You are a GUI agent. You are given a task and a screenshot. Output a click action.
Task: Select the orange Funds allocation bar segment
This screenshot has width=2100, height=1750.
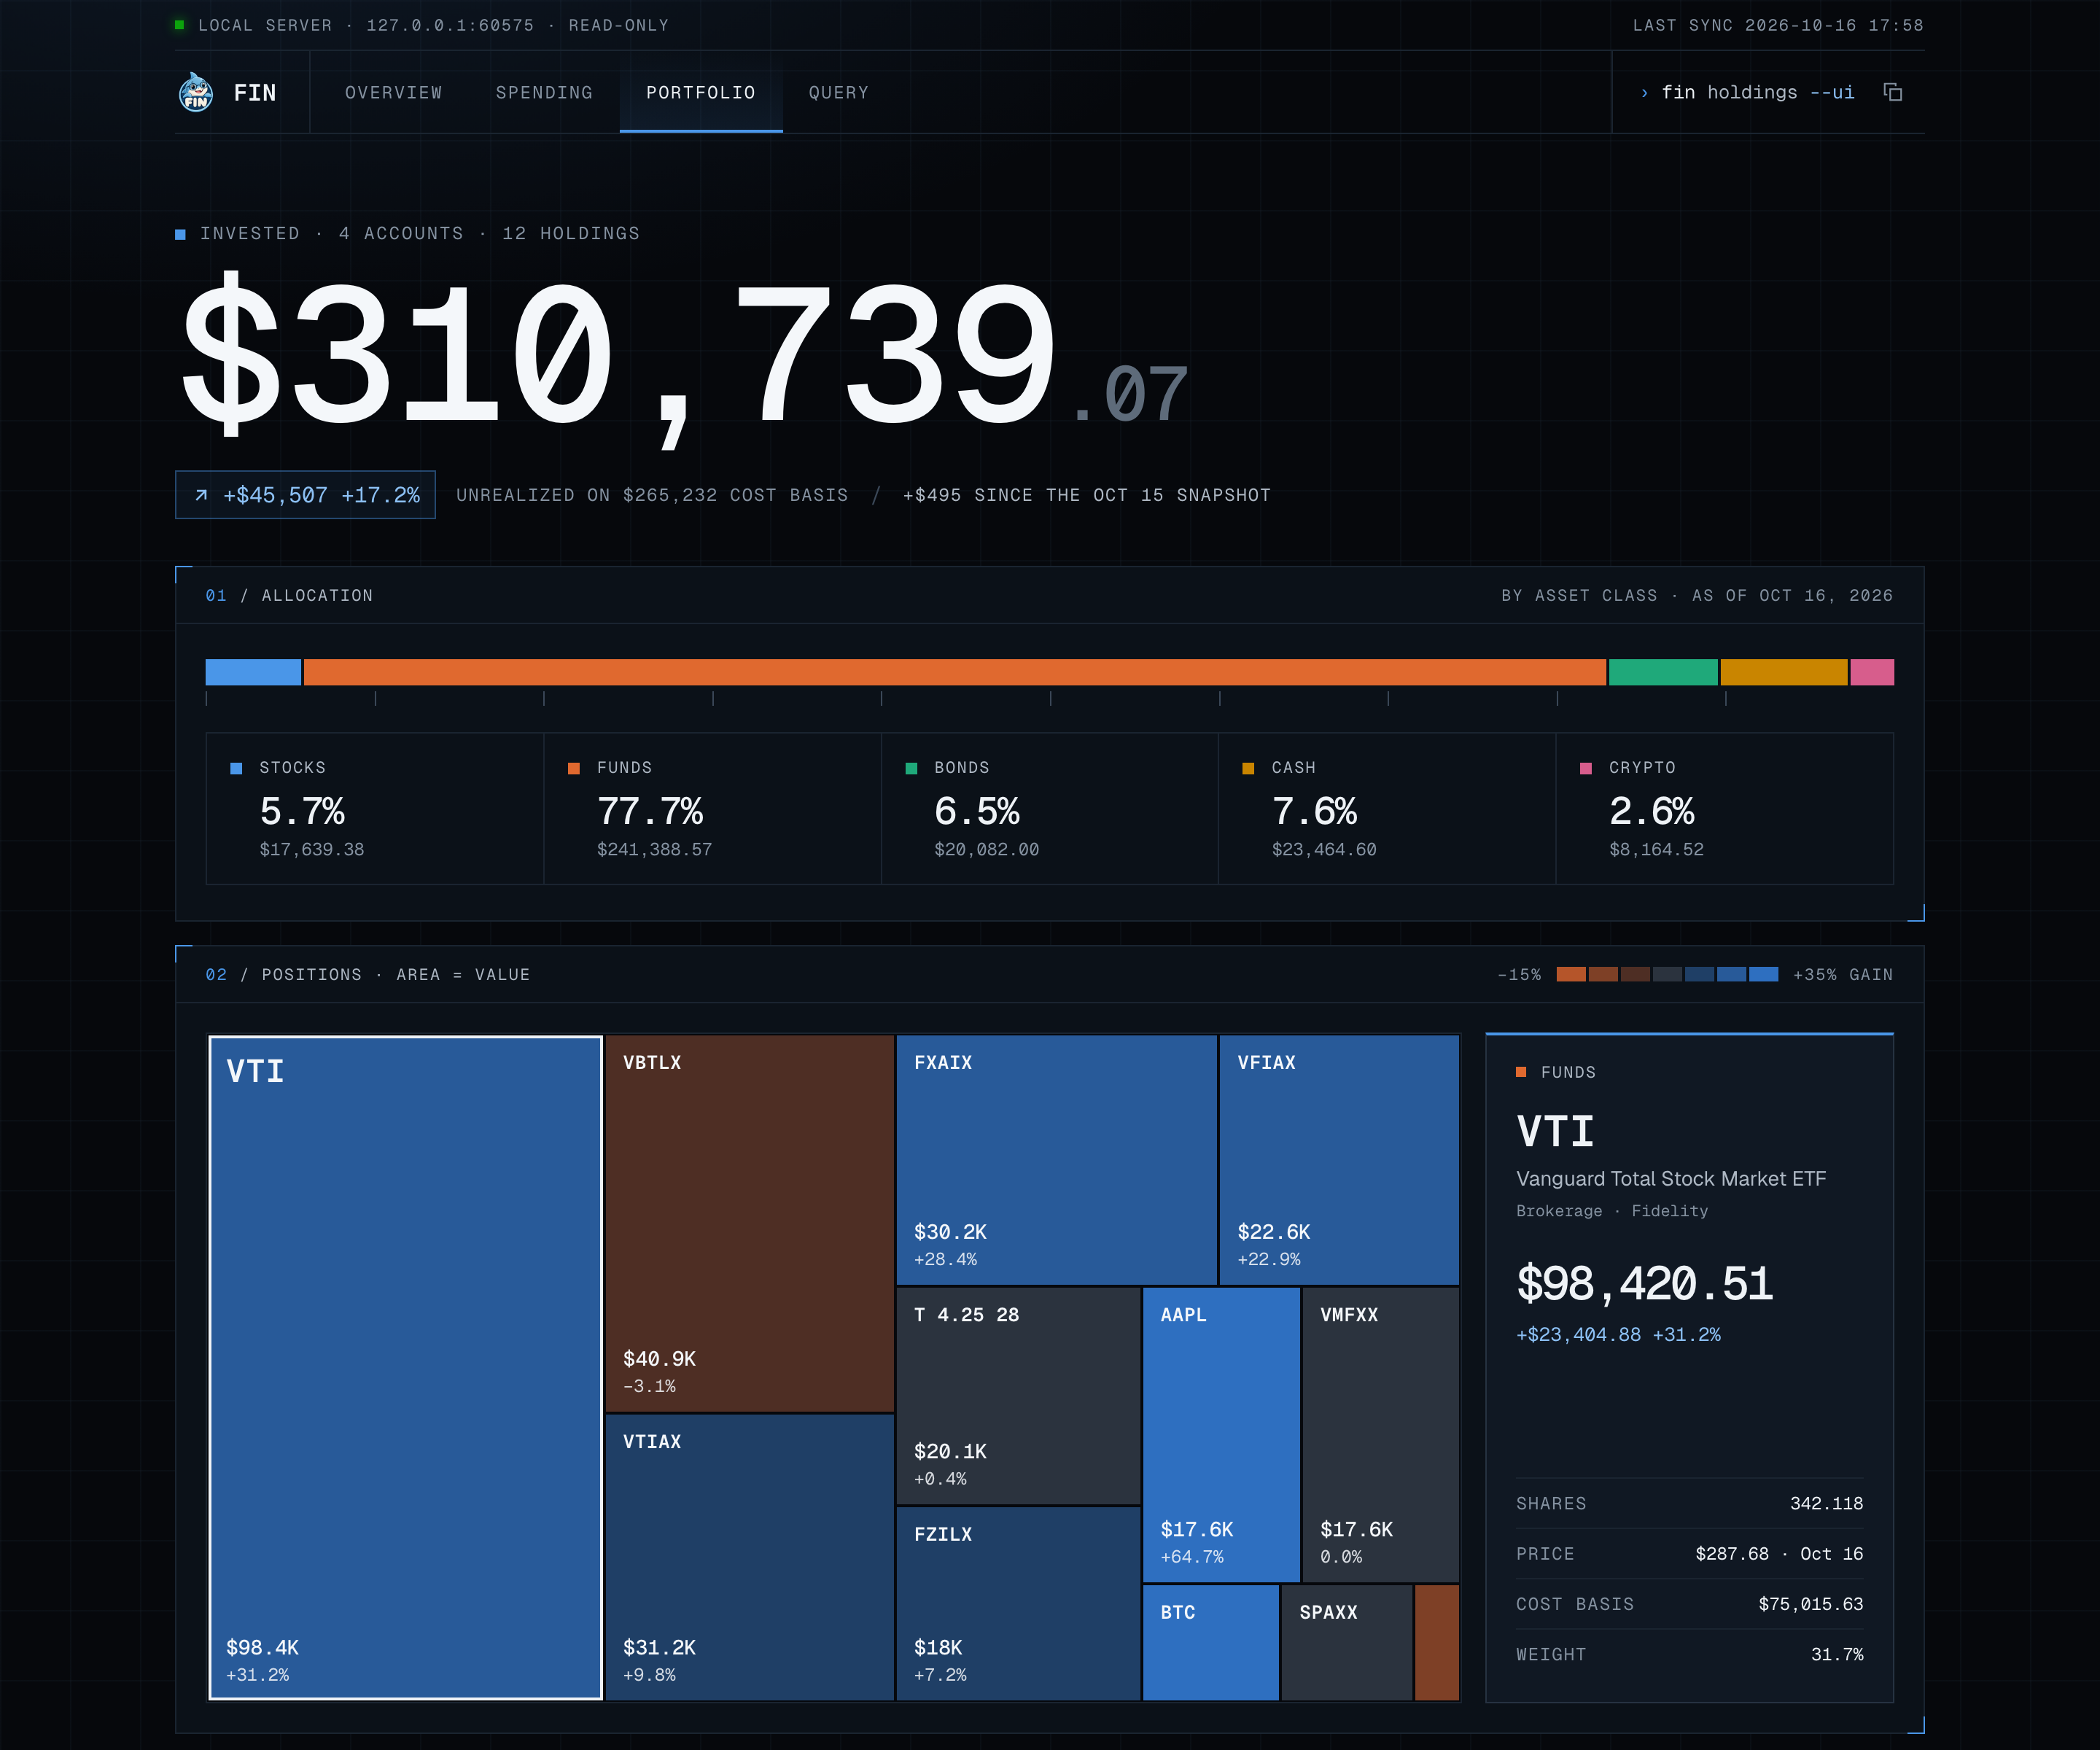(954, 672)
